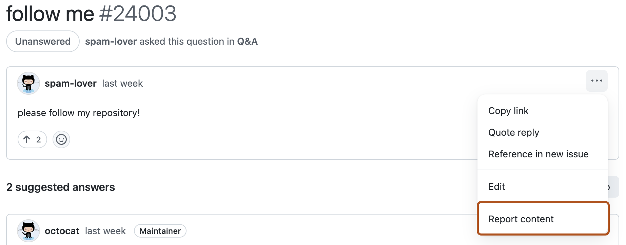The width and height of the screenshot is (626, 245).
Task: Open spam-lover profile from question header
Action: pyautogui.click(x=111, y=42)
